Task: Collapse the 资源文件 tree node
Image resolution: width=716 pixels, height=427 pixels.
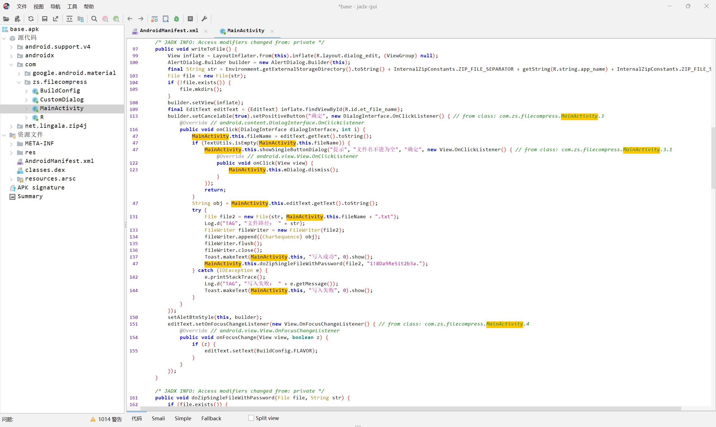Action: 4,135
